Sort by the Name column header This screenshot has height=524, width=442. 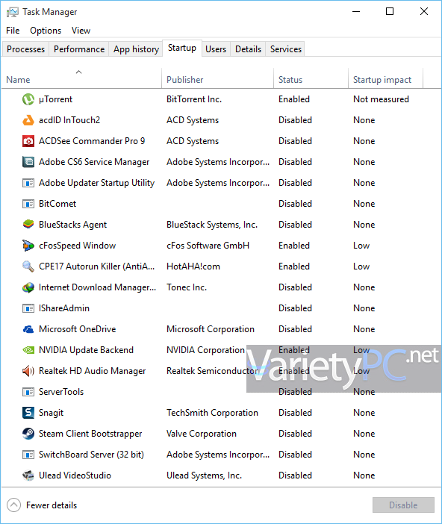click(x=81, y=78)
